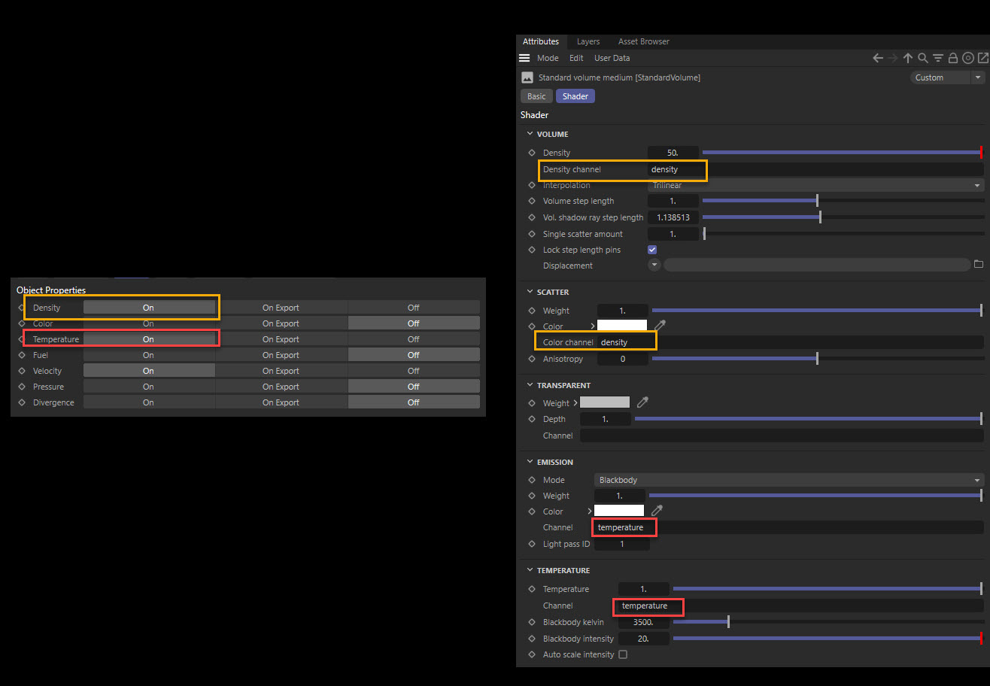Switch to the Layers tab
Screen dimensions: 990x686
(588, 41)
